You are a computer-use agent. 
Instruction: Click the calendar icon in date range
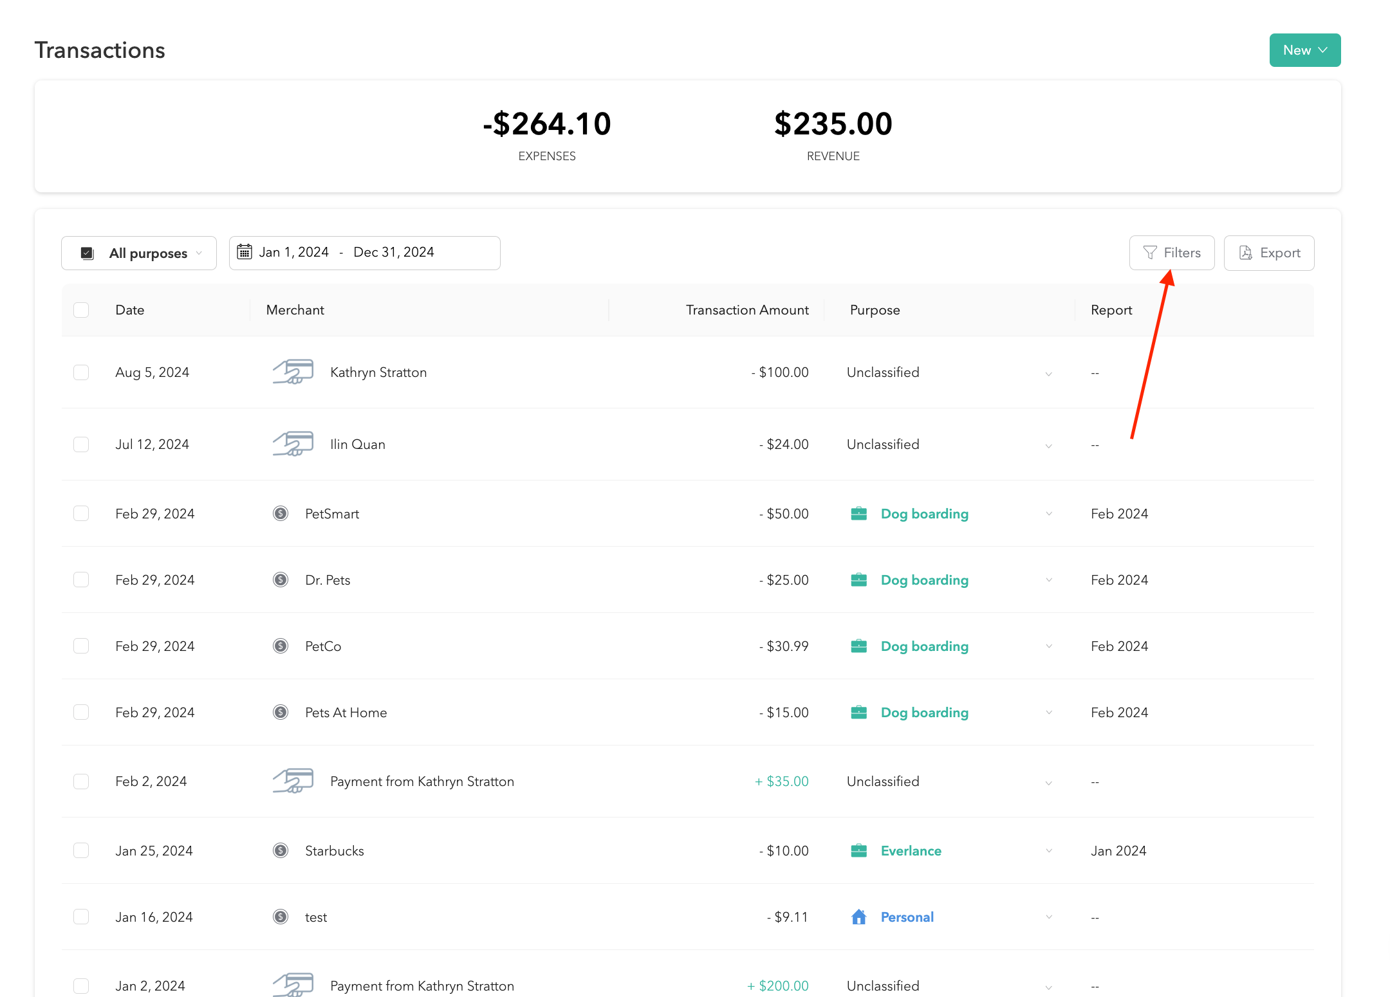pos(245,252)
